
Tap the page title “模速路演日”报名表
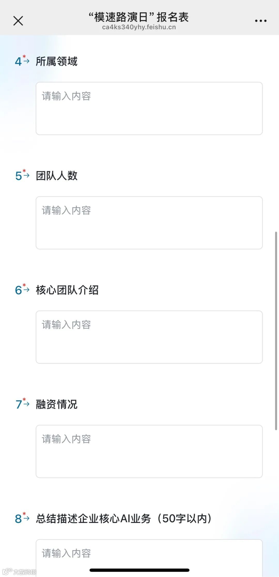139,17
